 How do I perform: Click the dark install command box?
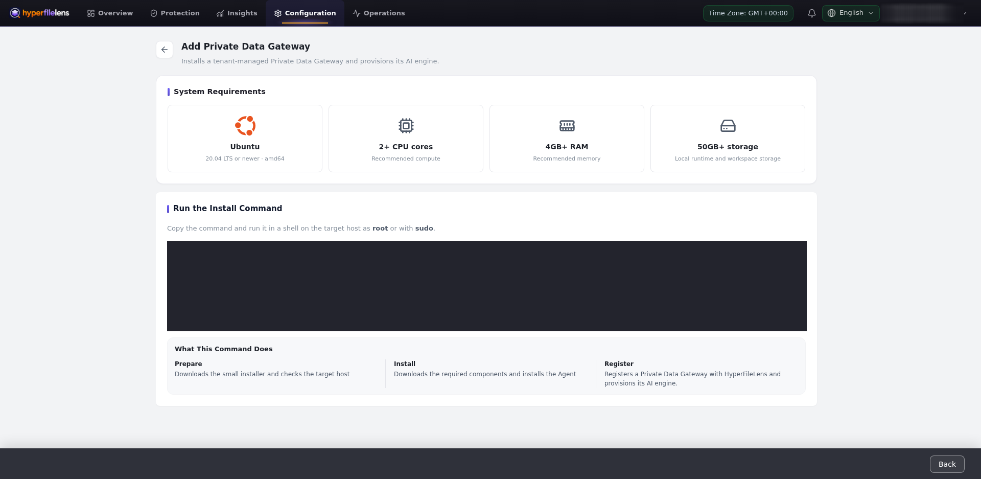(x=487, y=286)
